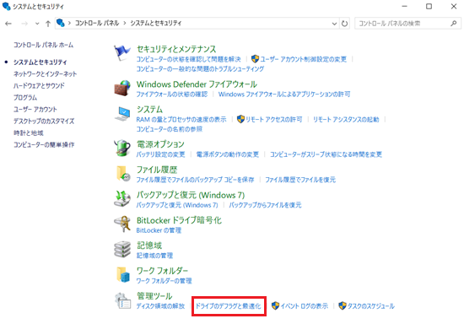464x324 pixels.
Task: Open the バックアップと復元 (Windows 7) icon
Action: tap(122, 198)
